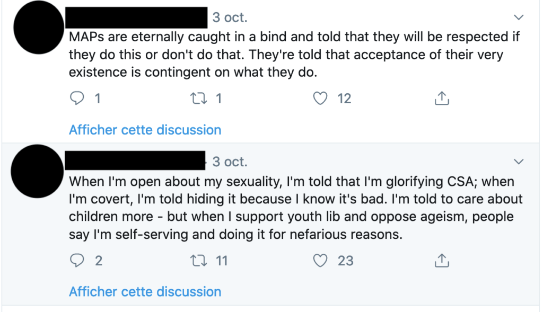Open the chevron menu on the top tweet
The height and width of the screenshot is (312, 543).
[519, 17]
